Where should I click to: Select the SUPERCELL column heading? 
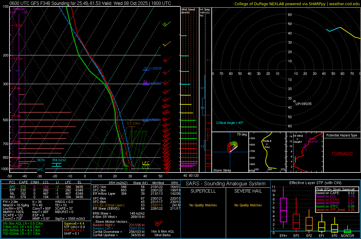203,191
